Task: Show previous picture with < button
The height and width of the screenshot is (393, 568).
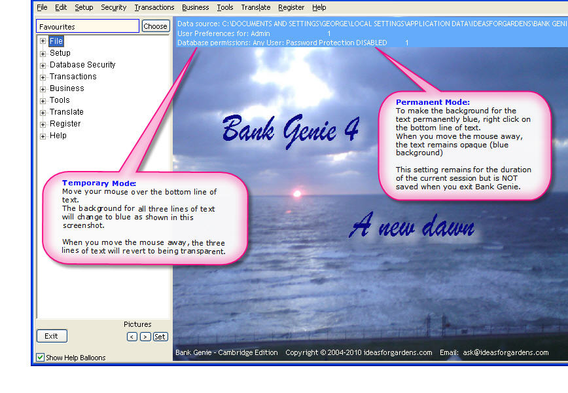Action: coord(132,337)
